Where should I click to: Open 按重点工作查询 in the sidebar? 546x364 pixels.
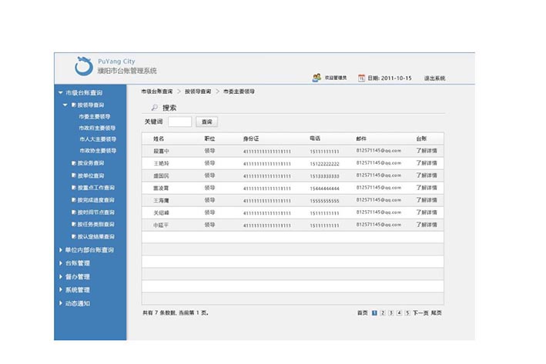coord(95,188)
